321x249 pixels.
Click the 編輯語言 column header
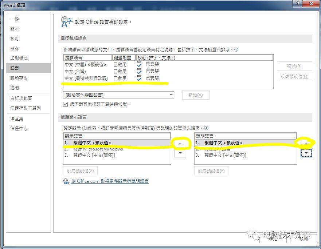point(87,57)
